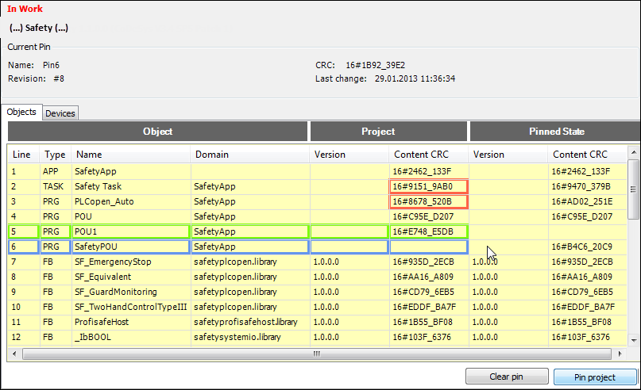
Task: Switch to the Devices tab
Action: pyautogui.click(x=60, y=113)
